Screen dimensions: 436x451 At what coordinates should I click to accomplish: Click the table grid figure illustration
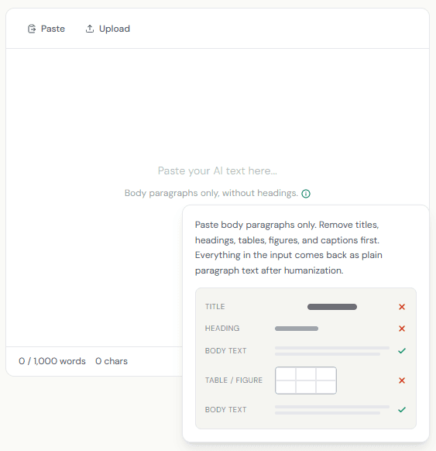point(306,380)
